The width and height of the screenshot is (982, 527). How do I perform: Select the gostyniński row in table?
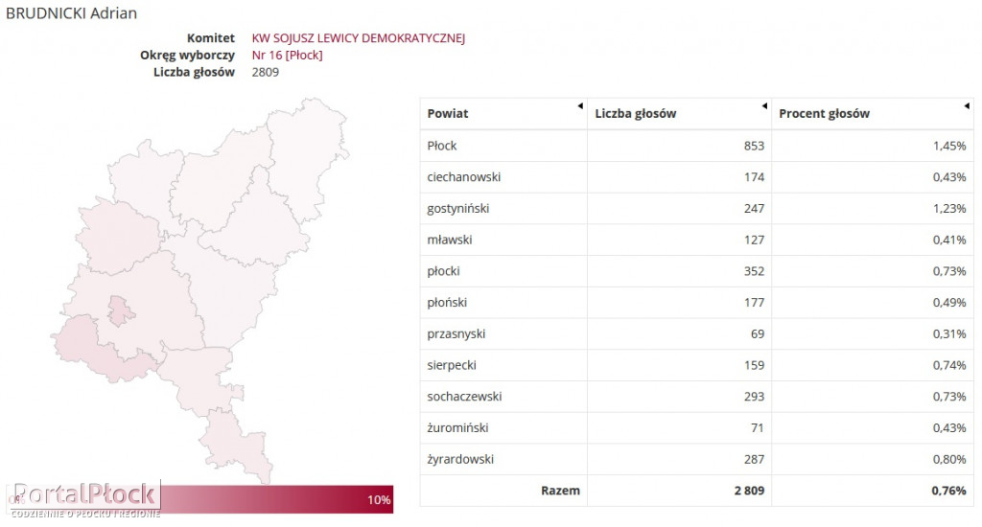point(696,209)
